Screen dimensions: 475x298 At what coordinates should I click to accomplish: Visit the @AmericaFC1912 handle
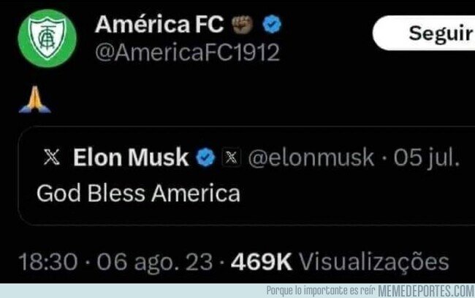tap(187, 52)
